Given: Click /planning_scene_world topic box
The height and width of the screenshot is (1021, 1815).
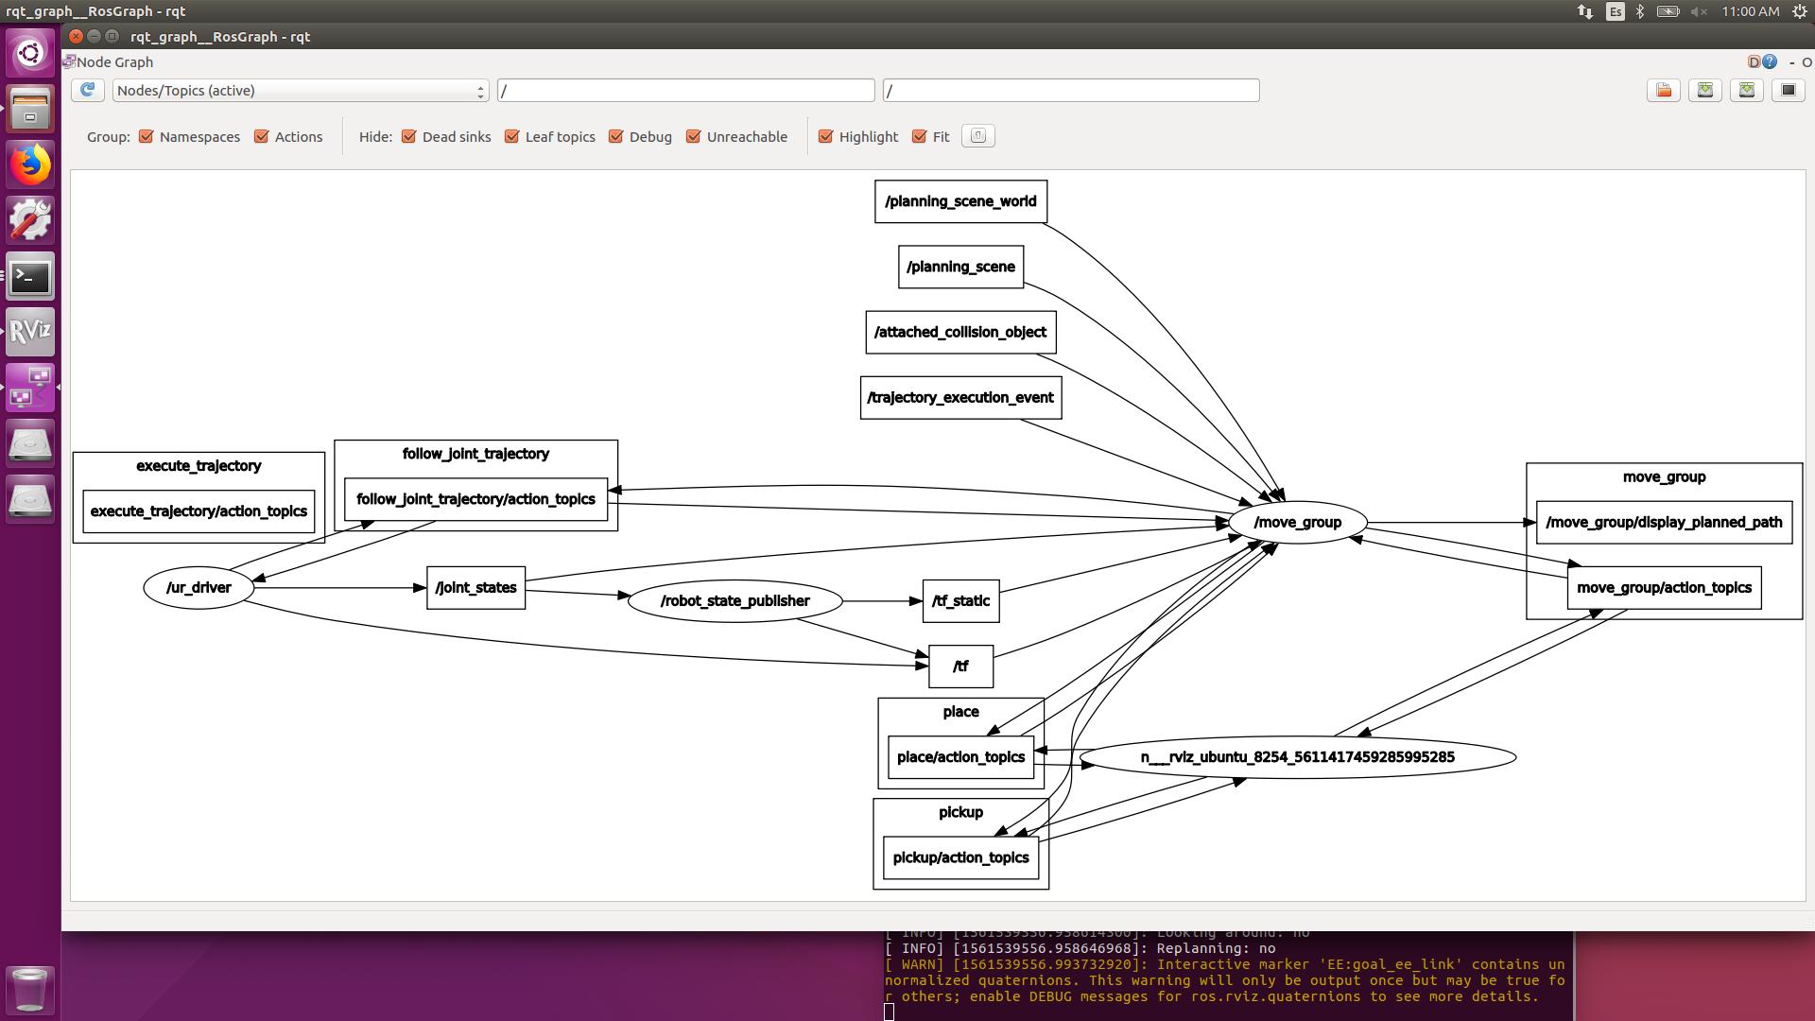Looking at the screenshot, I should click(960, 201).
